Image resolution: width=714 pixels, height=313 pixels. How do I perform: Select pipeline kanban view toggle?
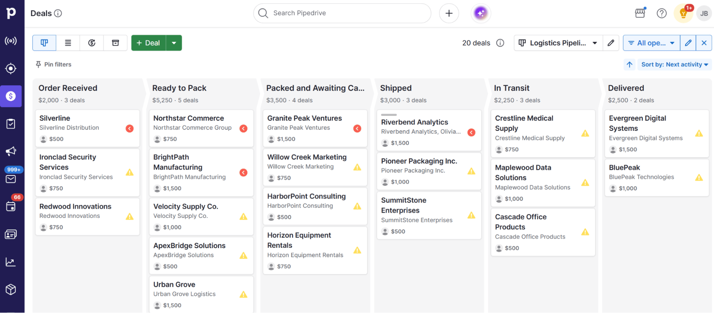pyautogui.click(x=44, y=43)
